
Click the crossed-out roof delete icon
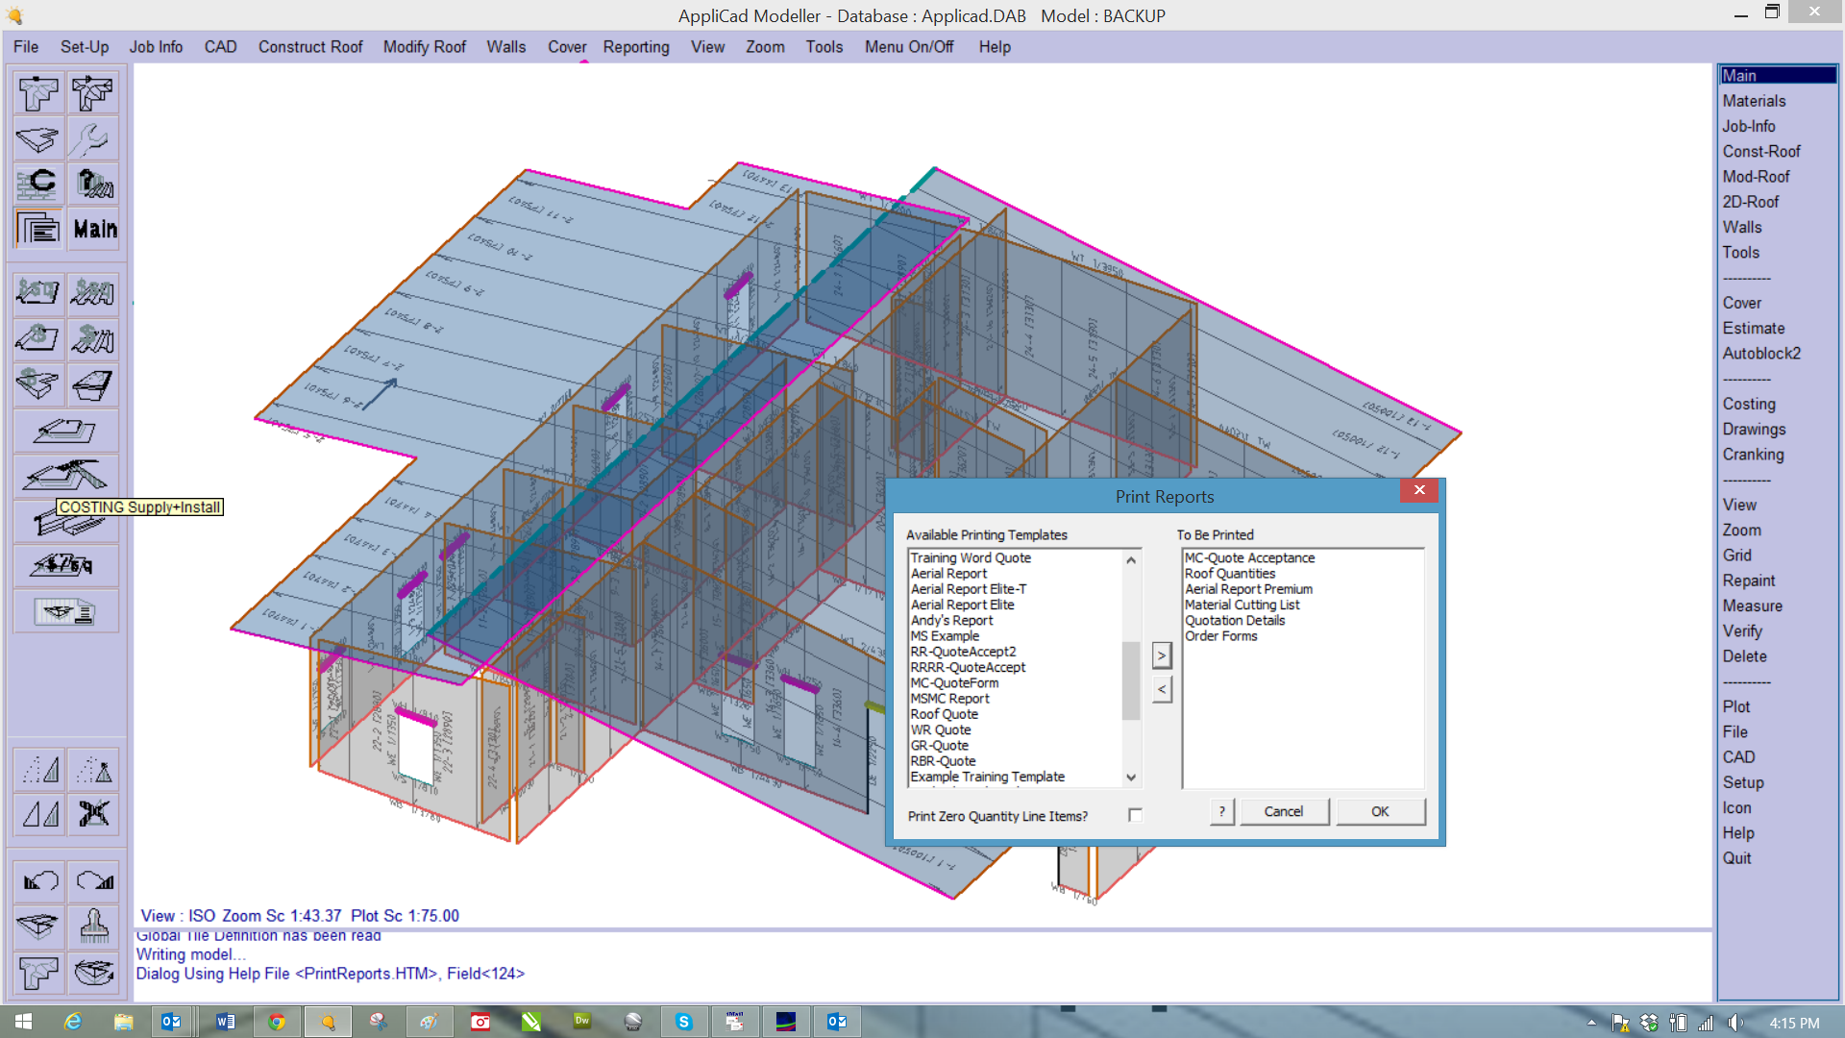[x=93, y=815]
